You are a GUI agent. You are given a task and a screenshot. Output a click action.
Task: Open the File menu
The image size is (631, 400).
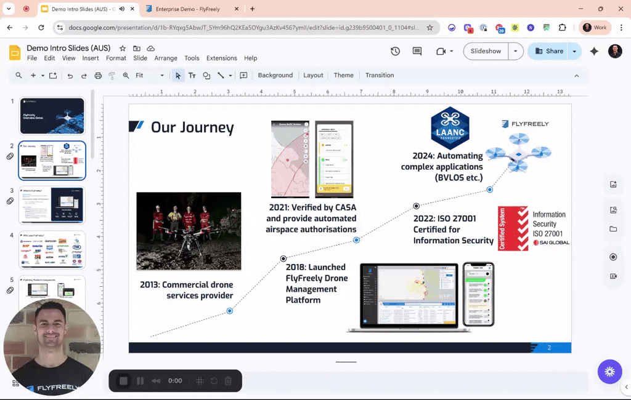(x=32, y=58)
